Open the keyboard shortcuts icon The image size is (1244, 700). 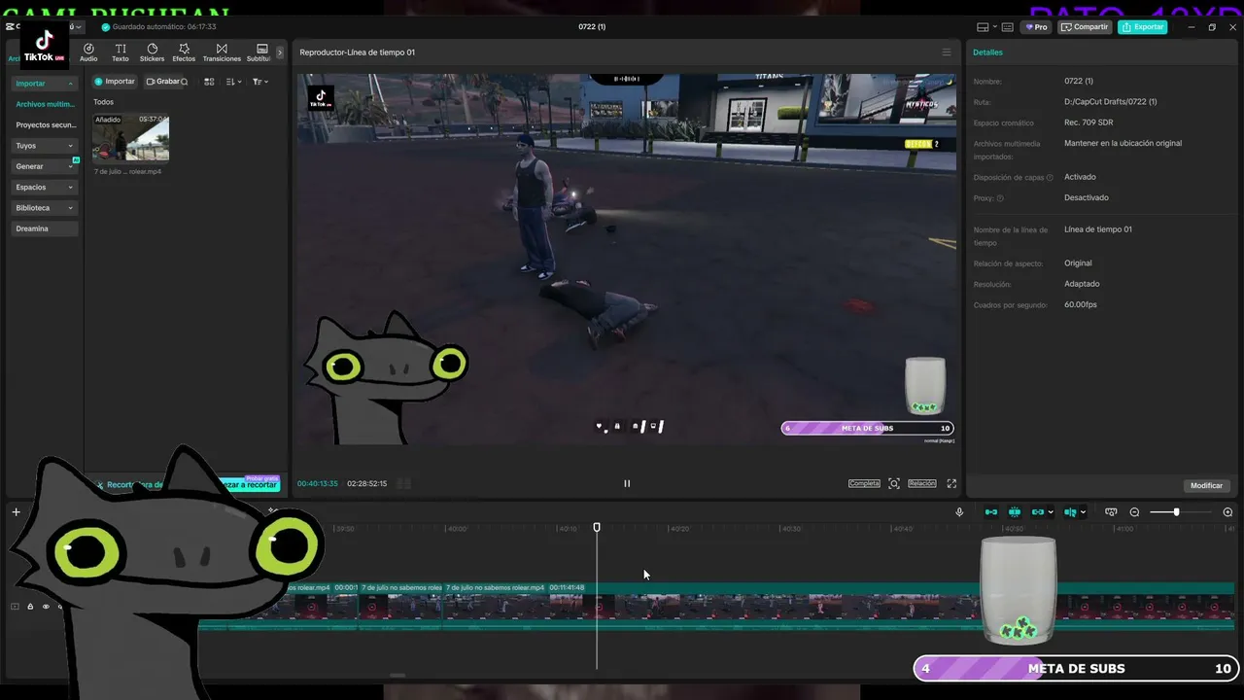click(1007, 27)
